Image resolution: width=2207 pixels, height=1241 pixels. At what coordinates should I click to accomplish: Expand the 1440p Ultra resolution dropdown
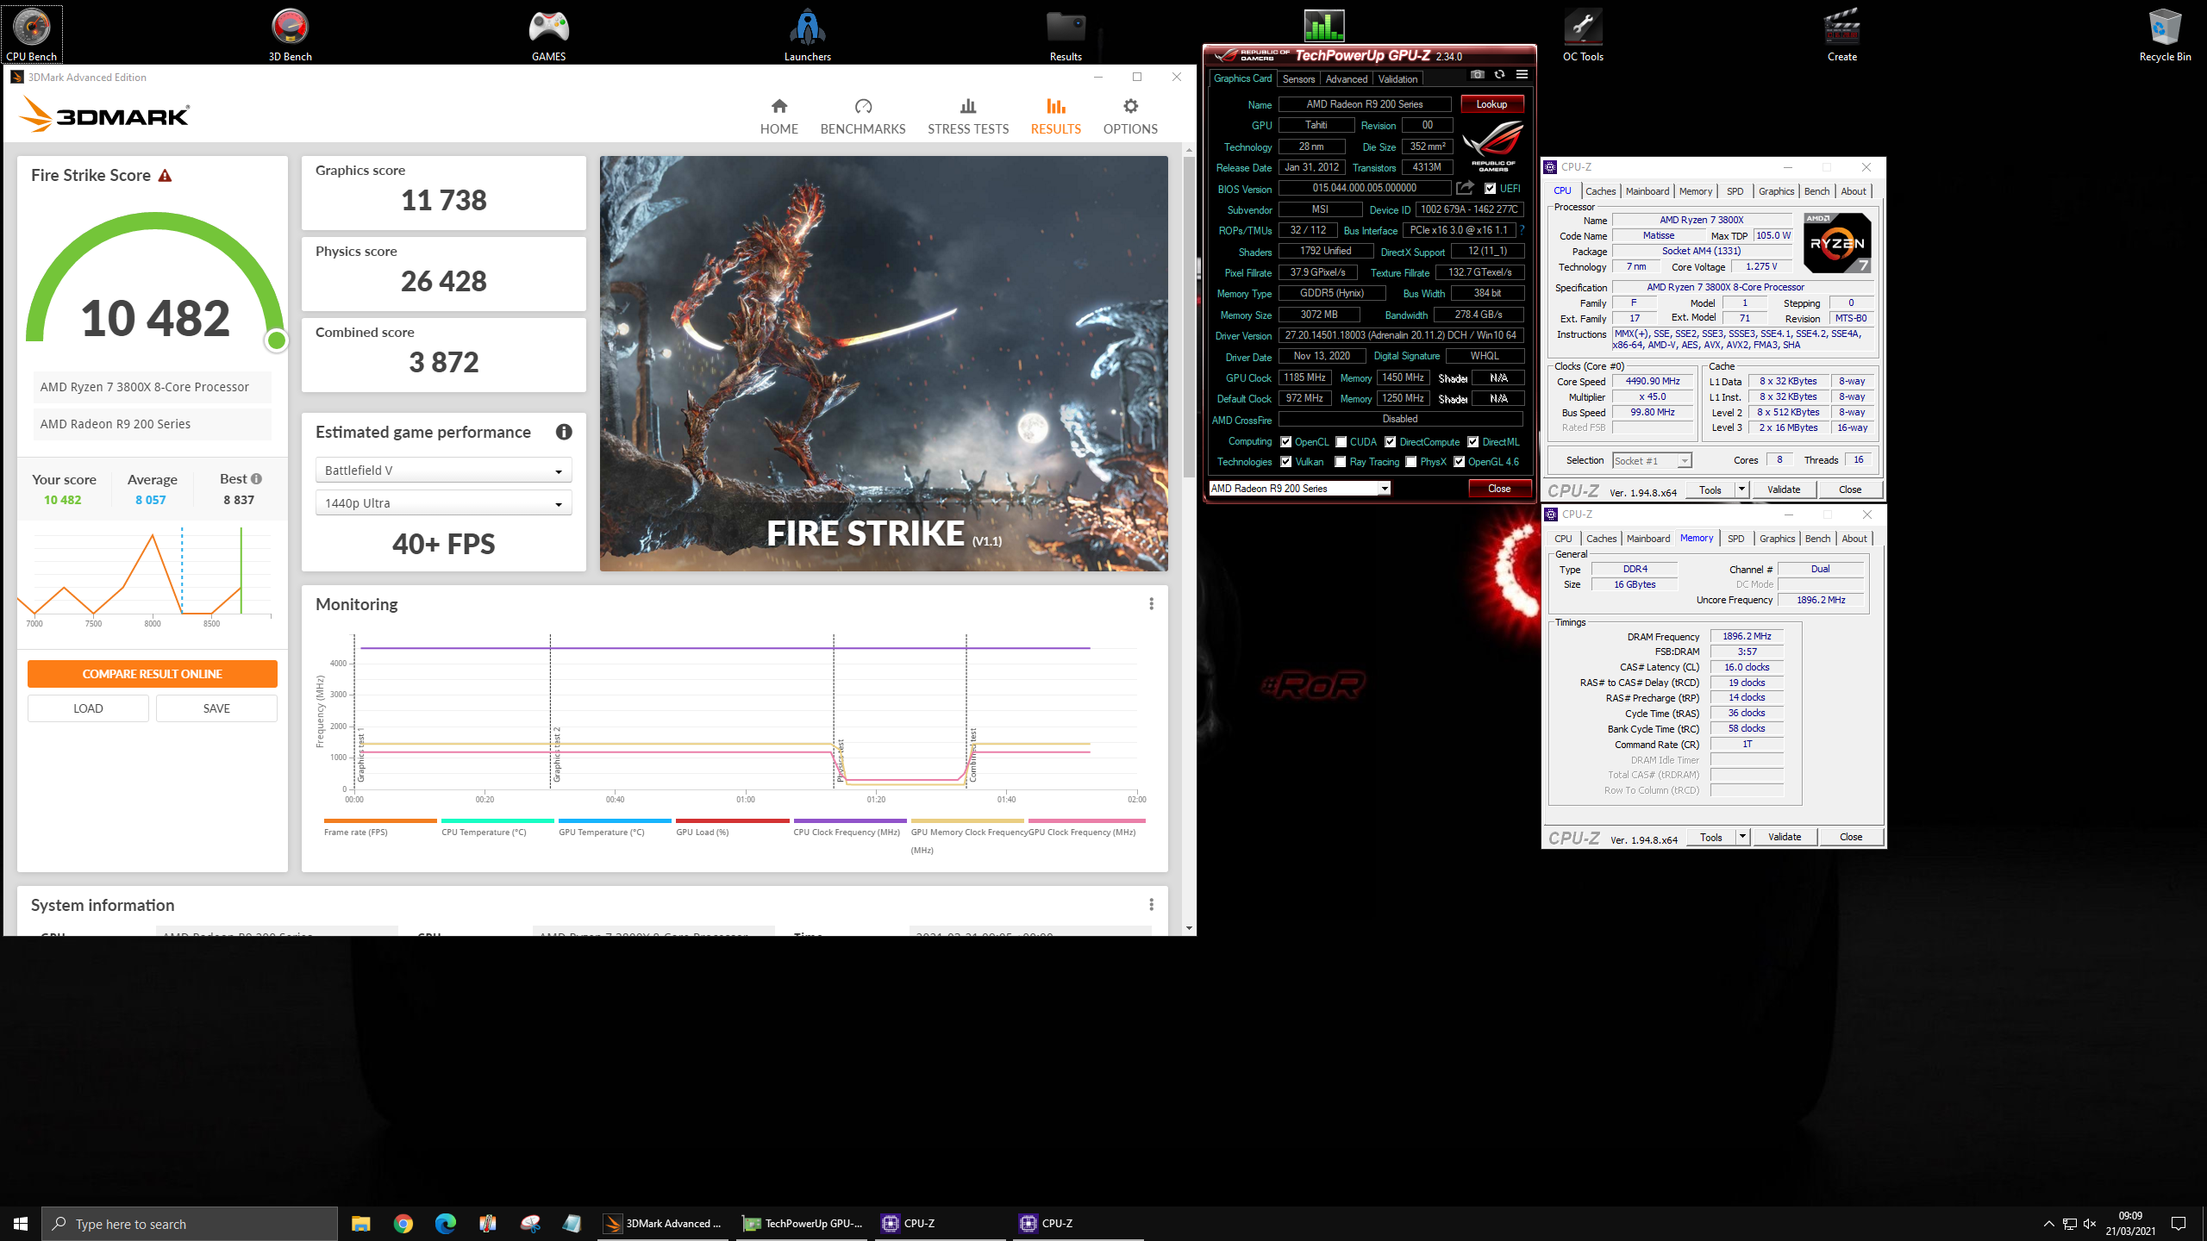pos(443,502)
